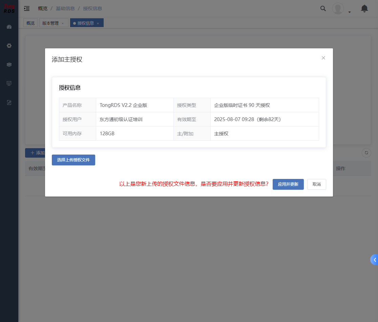Viewport: 378px width, 322px height.
Task: Click the 操作 column header
Action: point(340,169)
